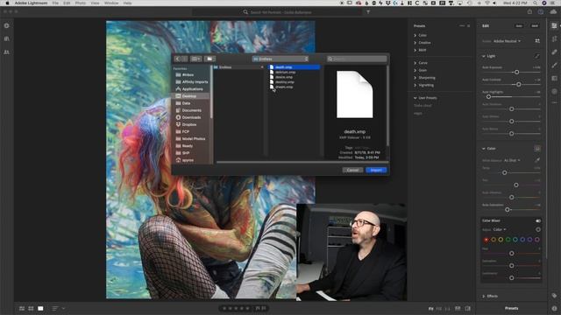Click the Auto button in Edit panel
Viewport: 561px width, 315px height.
pos(519,25)
